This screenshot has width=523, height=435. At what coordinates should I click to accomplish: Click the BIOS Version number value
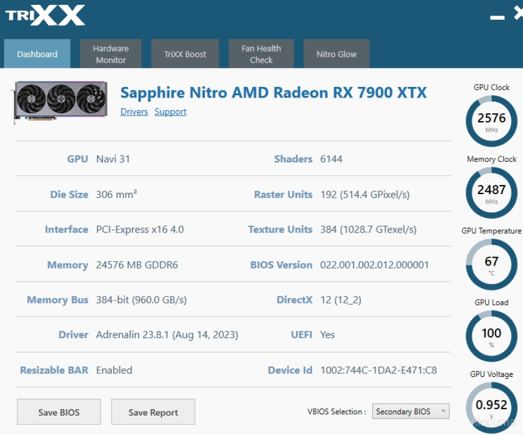(374, 265)
